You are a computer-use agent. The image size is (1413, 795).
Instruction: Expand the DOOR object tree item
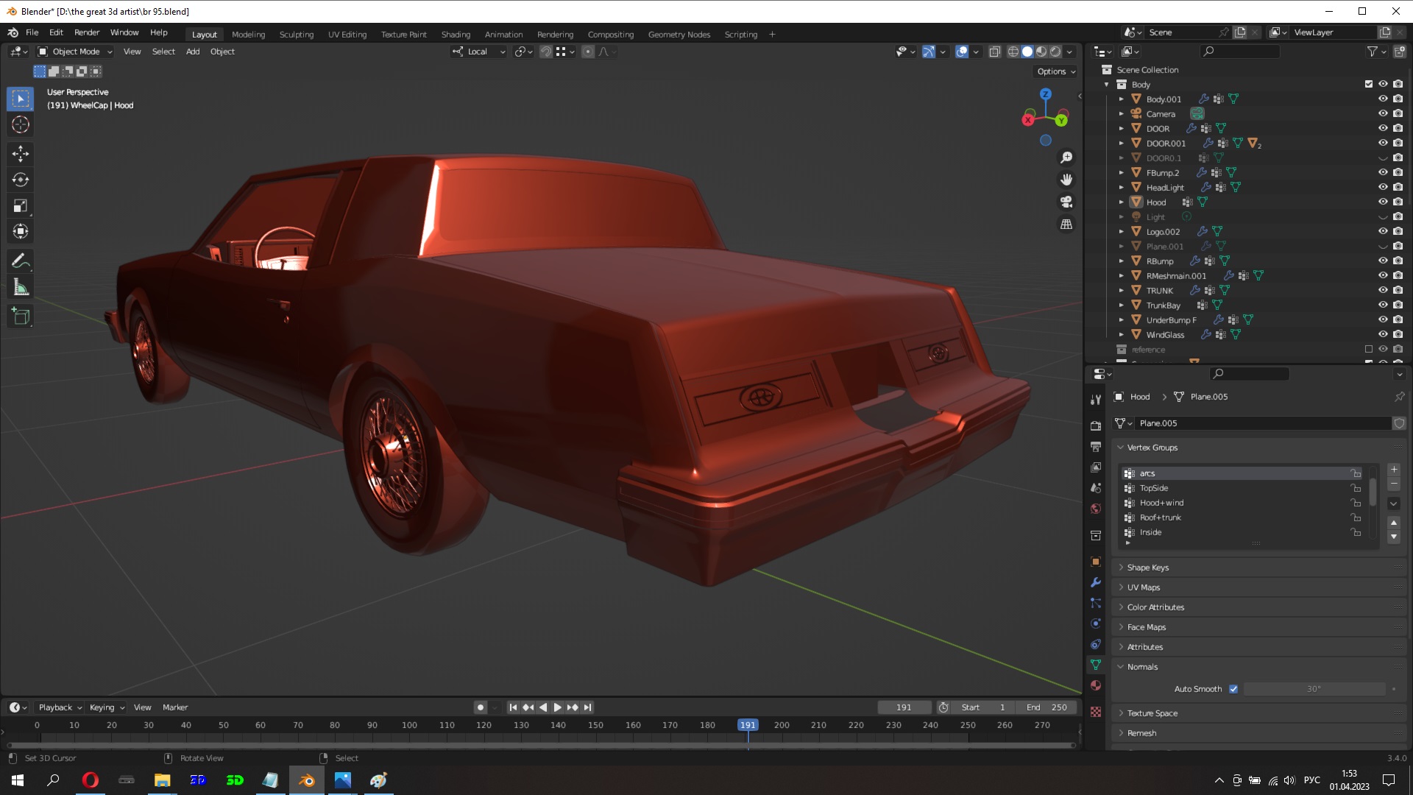tap(1122, 128)
